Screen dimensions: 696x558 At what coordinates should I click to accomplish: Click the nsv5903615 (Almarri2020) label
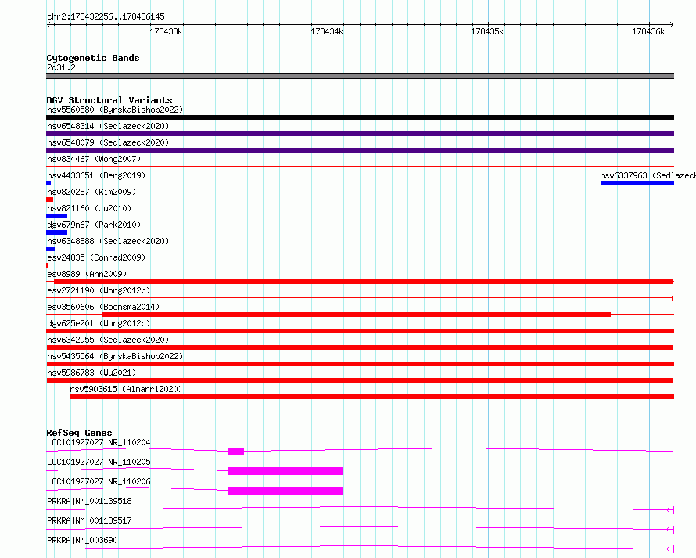(126, 389)
